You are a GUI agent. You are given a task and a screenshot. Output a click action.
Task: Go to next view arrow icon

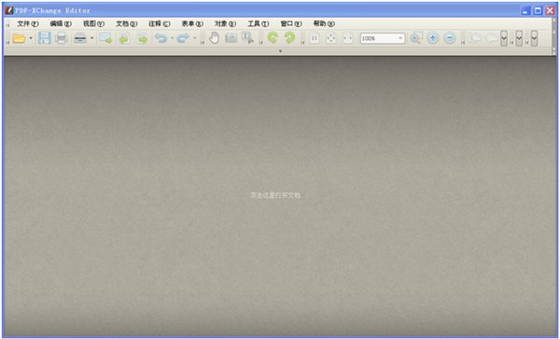492,38
